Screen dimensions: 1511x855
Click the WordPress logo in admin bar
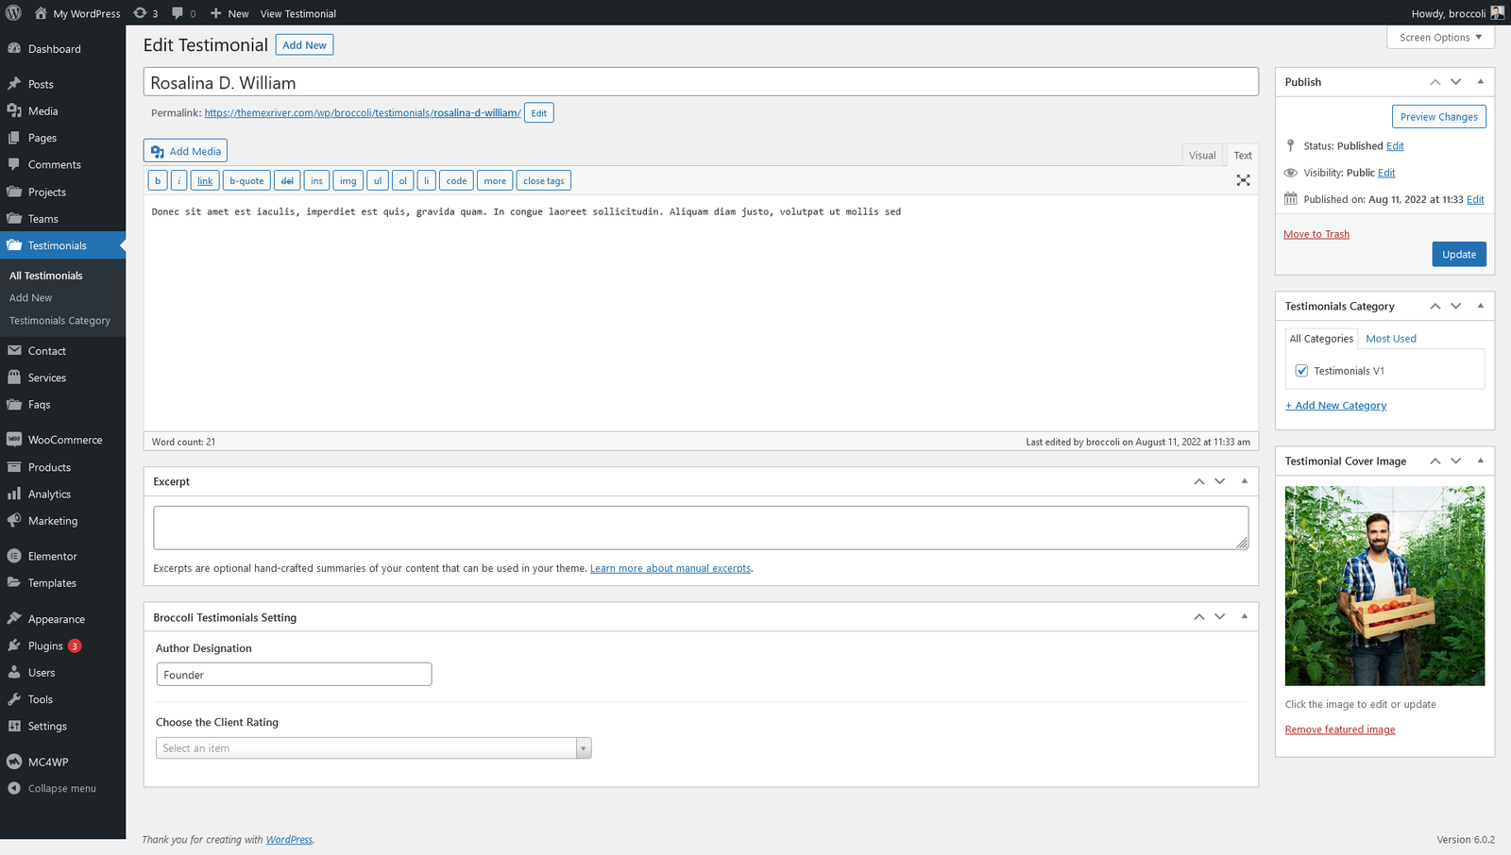[13, 13]
